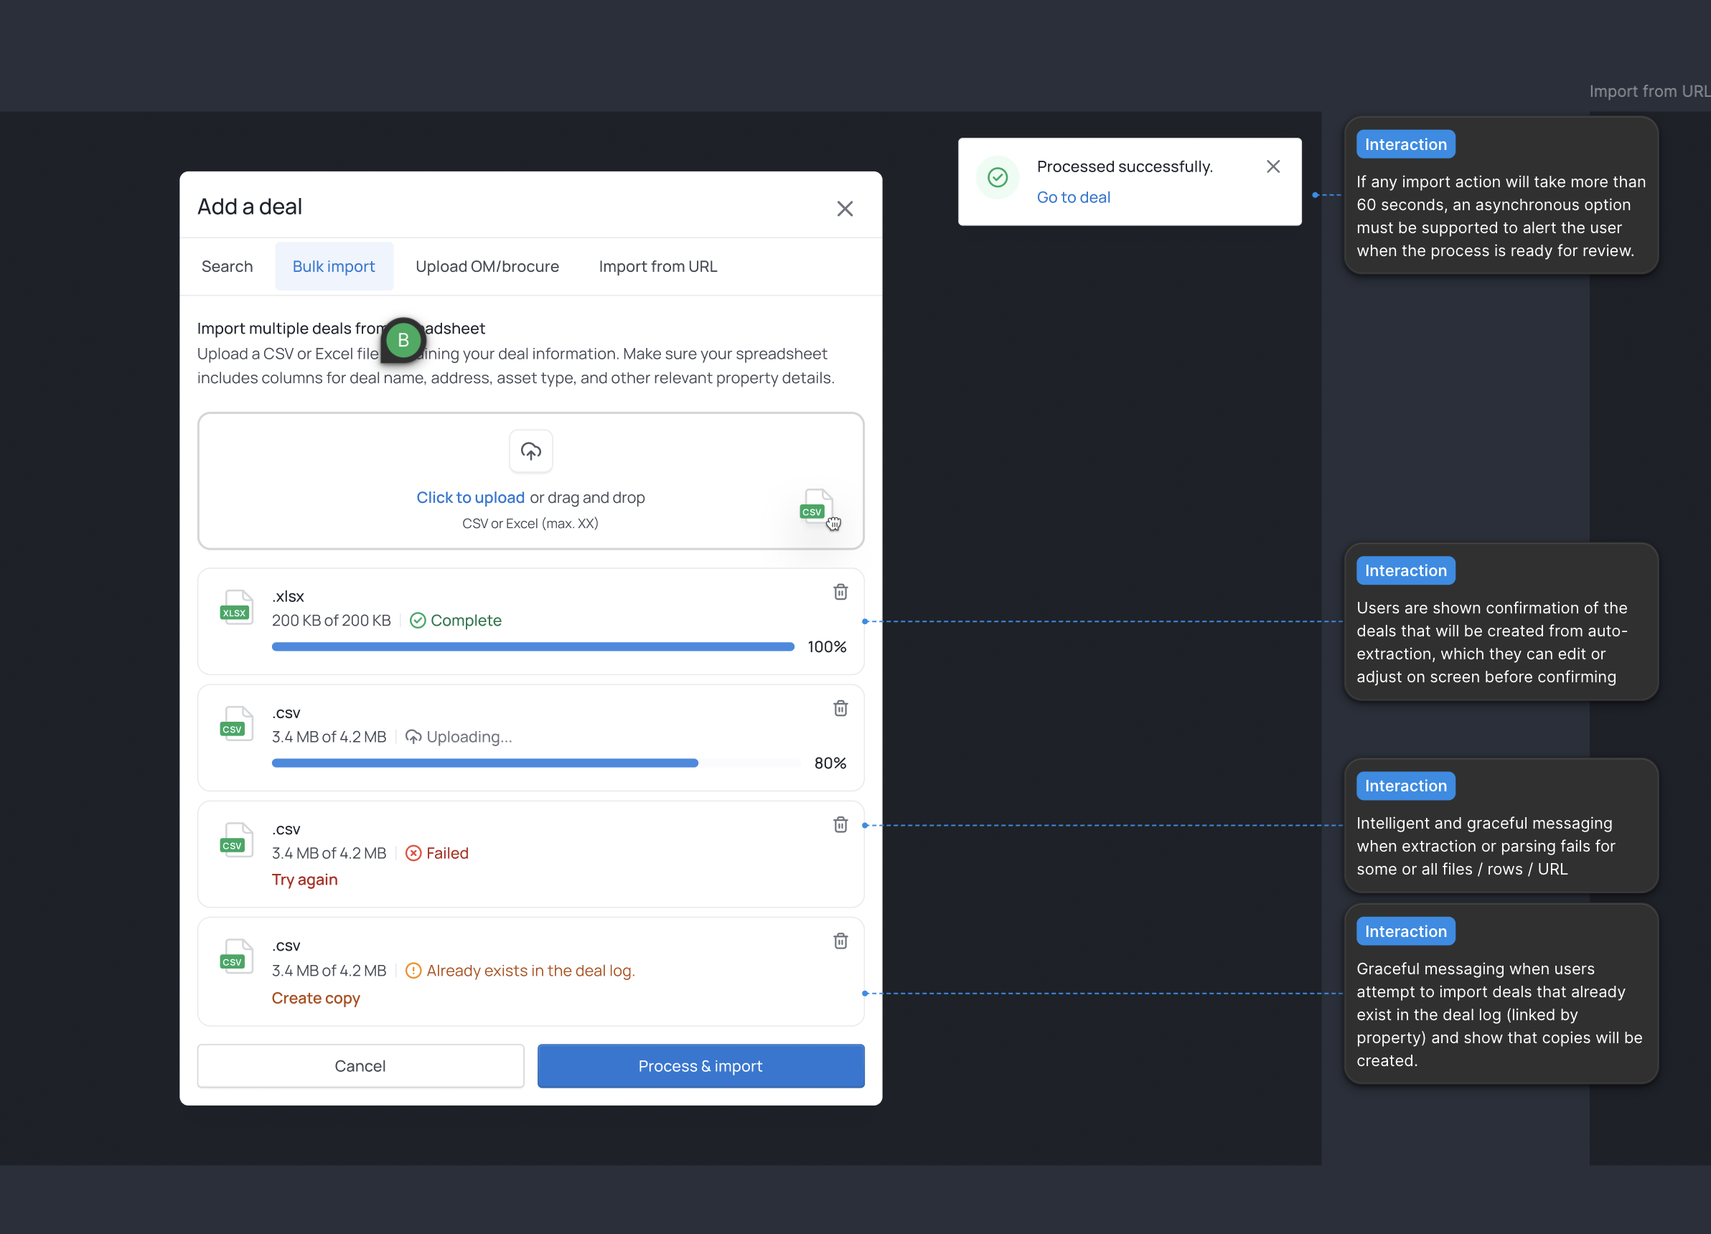
Task: Click the 100% progress bar for .xlsx
Action: pyautogui.click(x=533, y=646)
